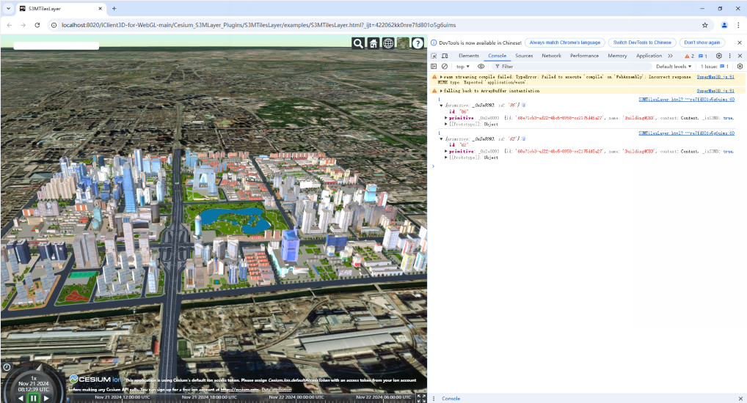747x403 pixels.
Task: Expand the wasm streaming compile warning
Action: (441, 77)
